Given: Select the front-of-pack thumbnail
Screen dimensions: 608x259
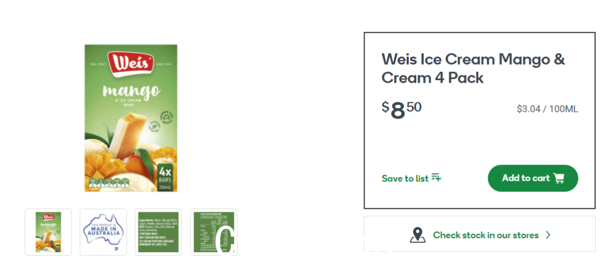Looking at the screenshot, I should click(48, 232).
